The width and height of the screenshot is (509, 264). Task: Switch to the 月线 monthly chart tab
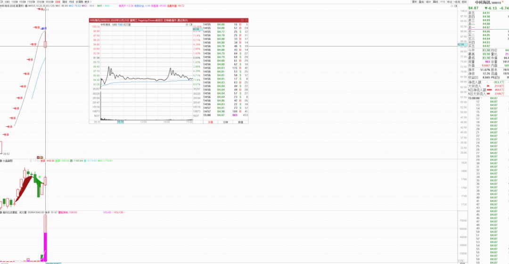click(x=72, y=1)
